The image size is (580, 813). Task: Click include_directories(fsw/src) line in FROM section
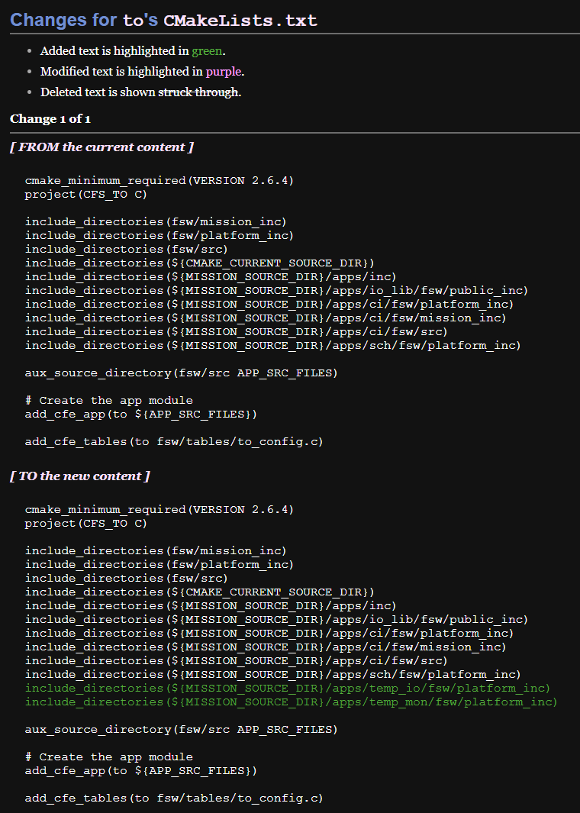pyautogui.click(x=126, y=250)
